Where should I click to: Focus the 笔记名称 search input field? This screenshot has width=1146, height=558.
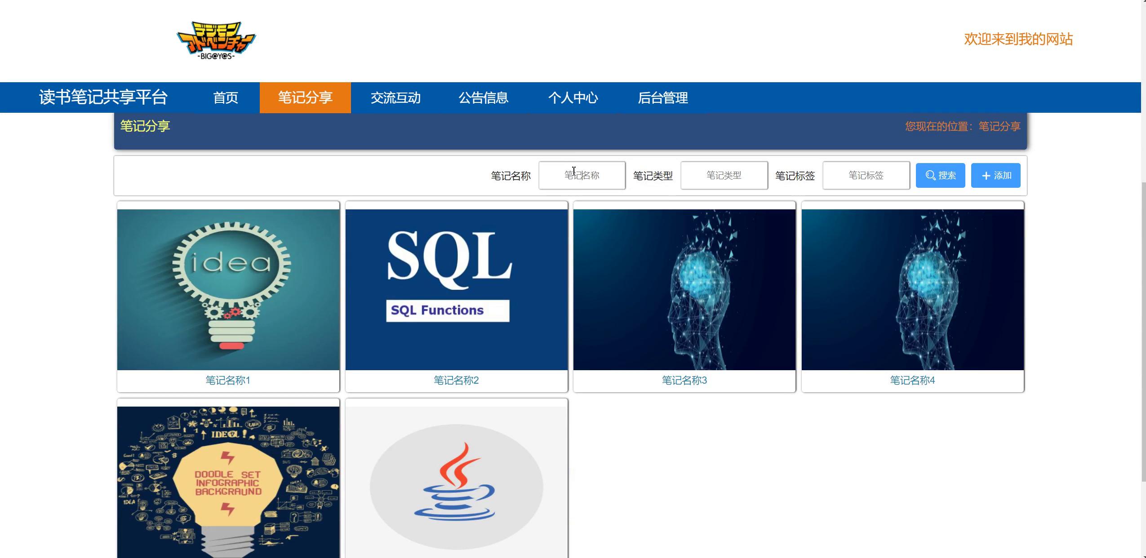tap(582, 176)
